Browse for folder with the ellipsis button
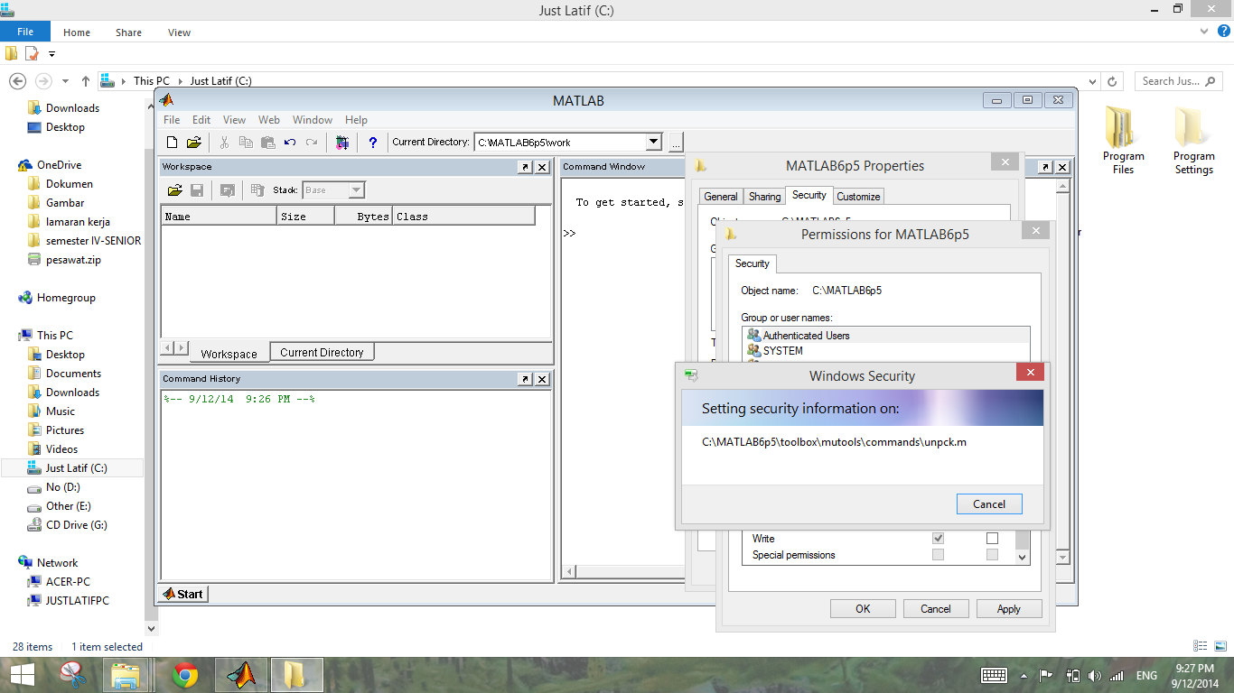 [676, 143]
